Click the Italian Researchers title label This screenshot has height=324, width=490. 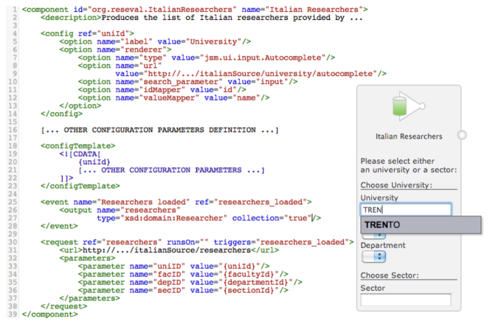[x=408, y=137]
